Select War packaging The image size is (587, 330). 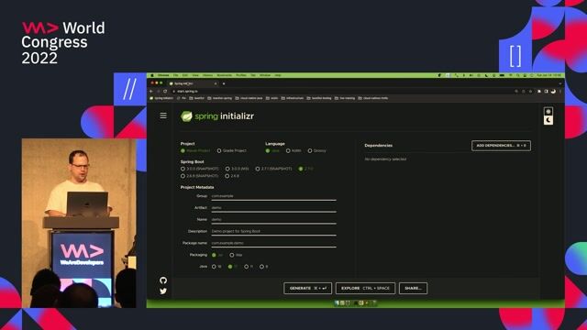point(236,255)
